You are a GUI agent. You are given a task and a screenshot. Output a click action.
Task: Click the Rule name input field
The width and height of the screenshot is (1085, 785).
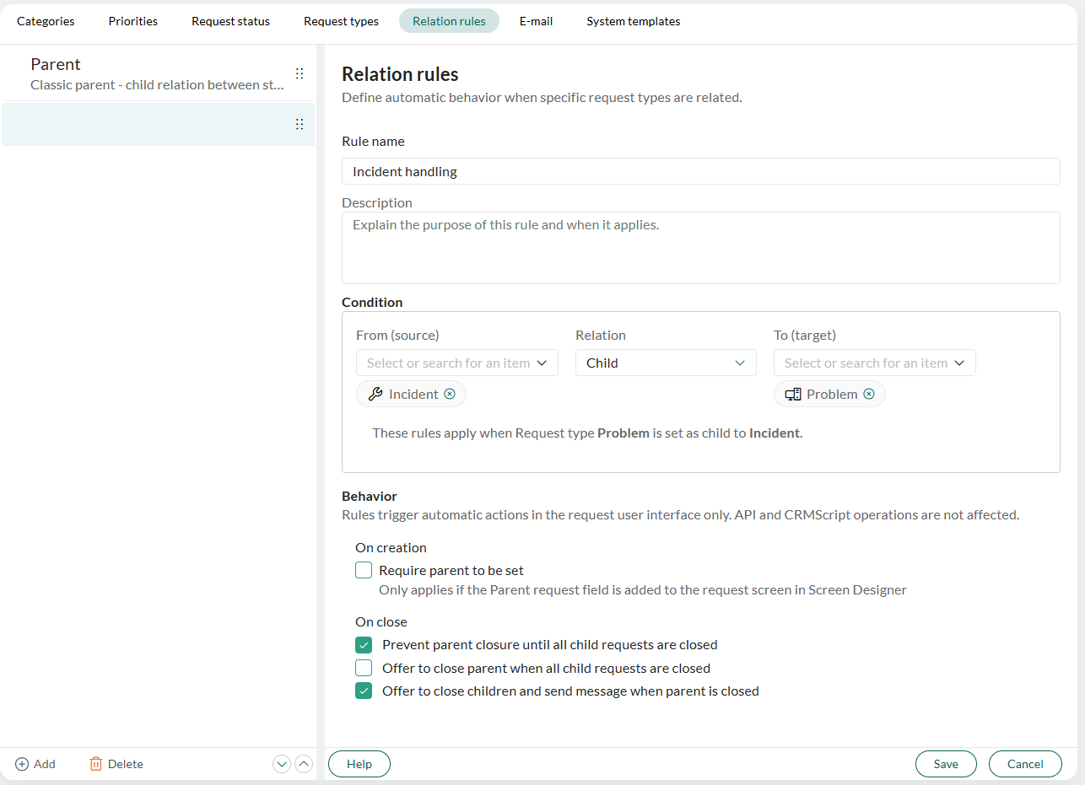(x=700, y=171)
